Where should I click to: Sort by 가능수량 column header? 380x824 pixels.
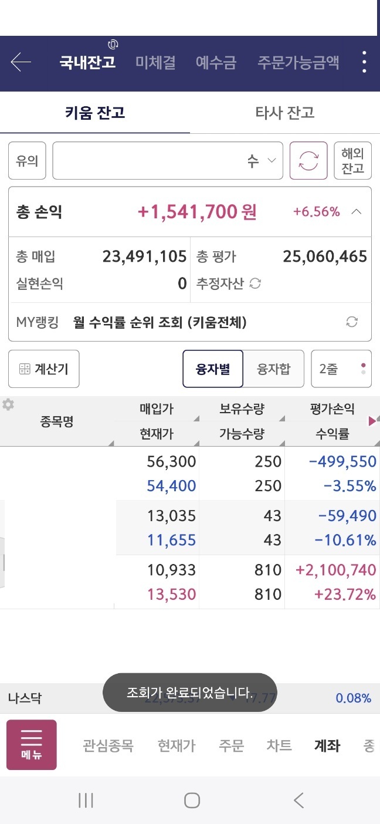pyautogui.click(x=242, y=434)
